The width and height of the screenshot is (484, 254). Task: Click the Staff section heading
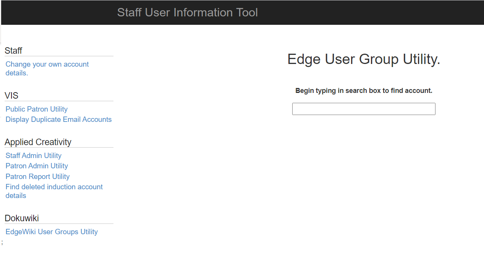point(13,51)
